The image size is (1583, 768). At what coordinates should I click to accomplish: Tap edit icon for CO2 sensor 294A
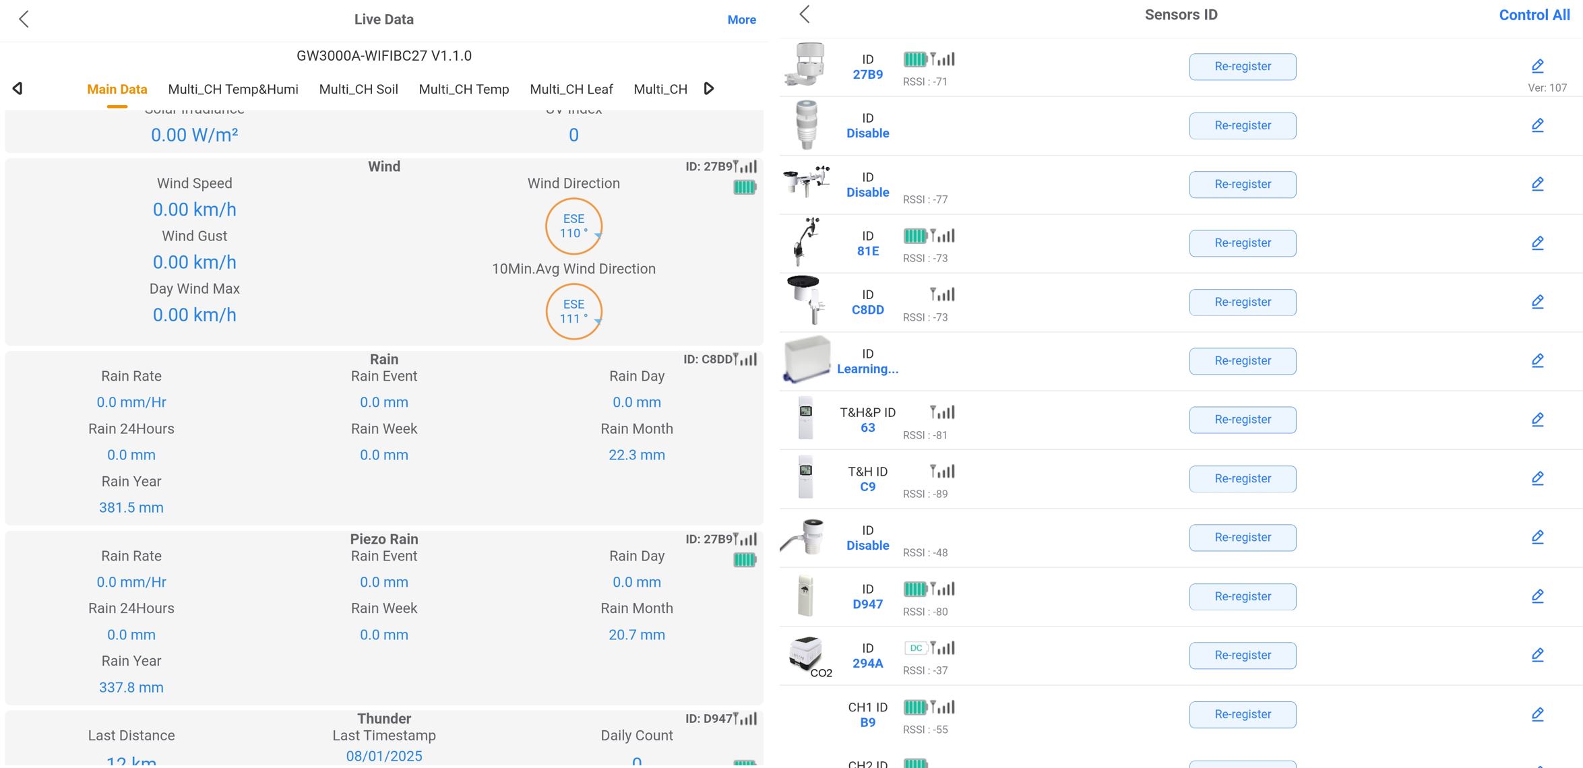point(1537,655)
